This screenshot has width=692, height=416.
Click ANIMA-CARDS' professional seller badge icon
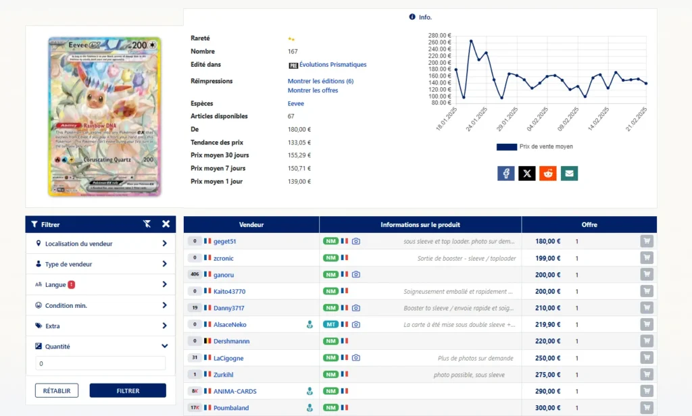click(x=310, y=391)
